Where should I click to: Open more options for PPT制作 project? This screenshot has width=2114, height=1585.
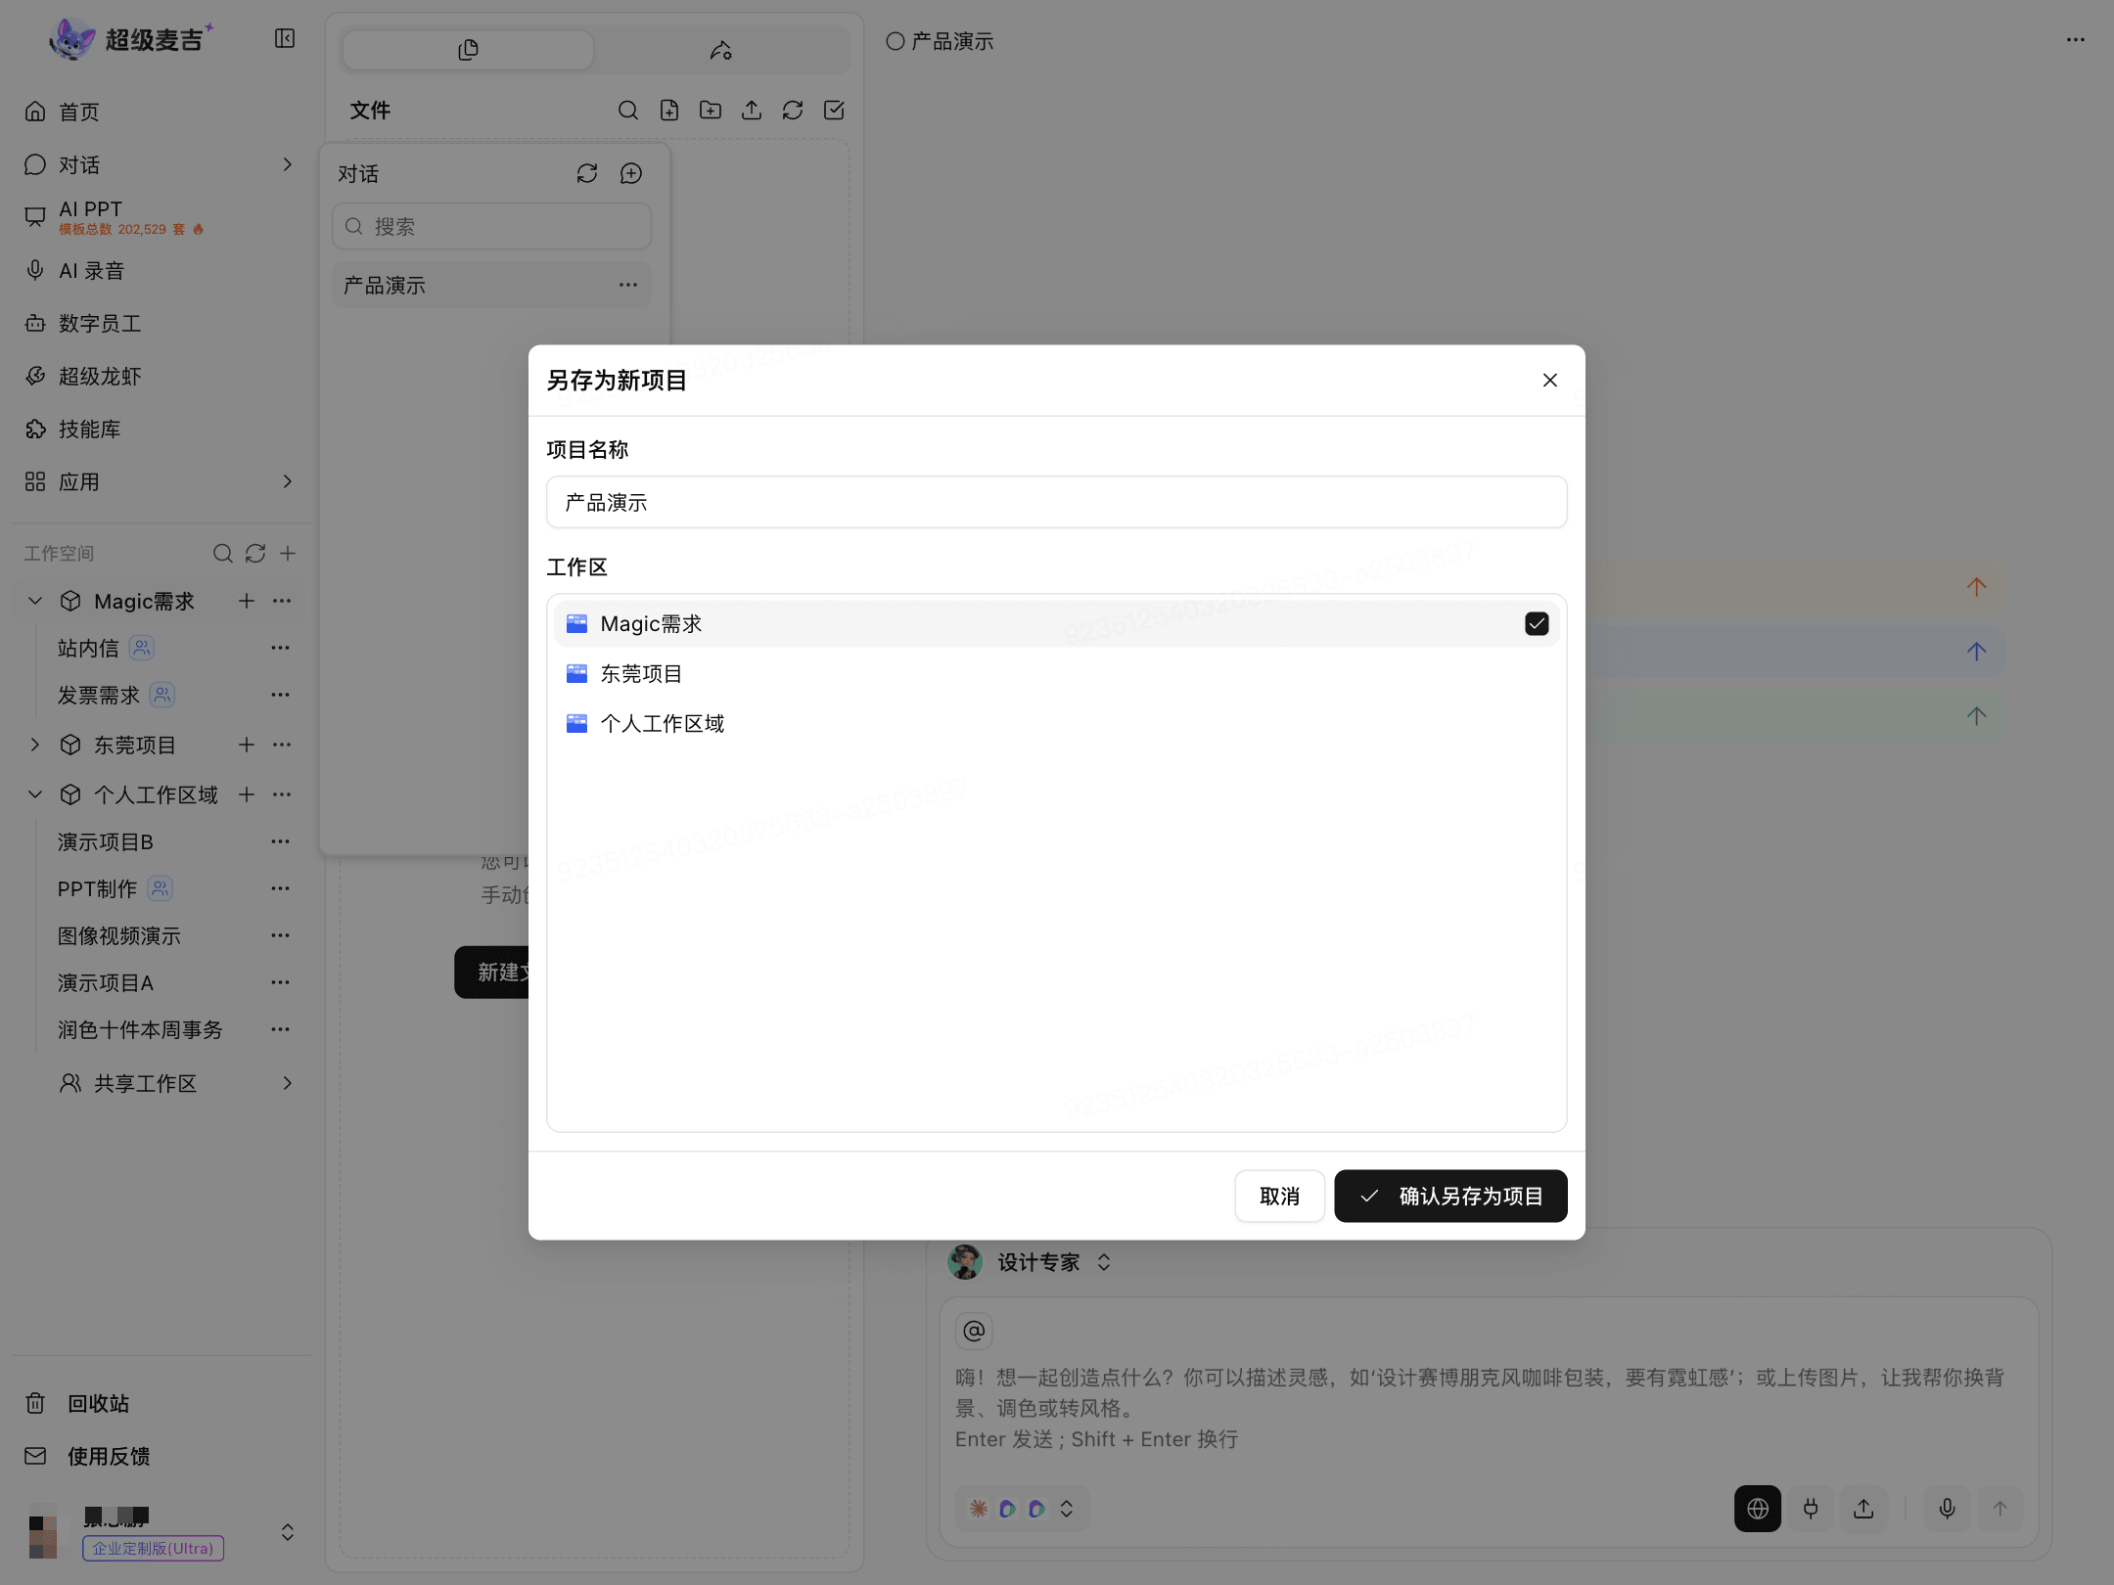click(281, 888)
